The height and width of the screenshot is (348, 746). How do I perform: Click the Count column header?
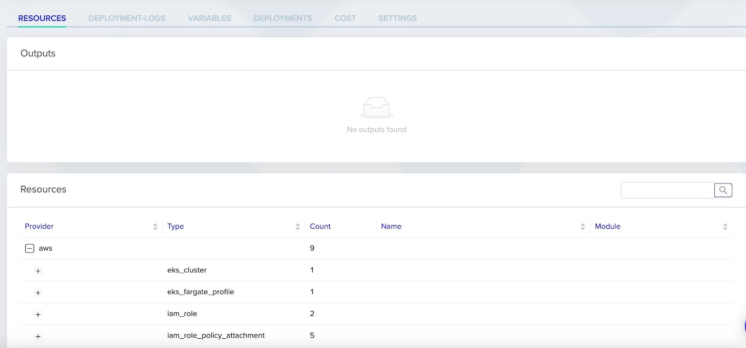(x=320, y=226)
